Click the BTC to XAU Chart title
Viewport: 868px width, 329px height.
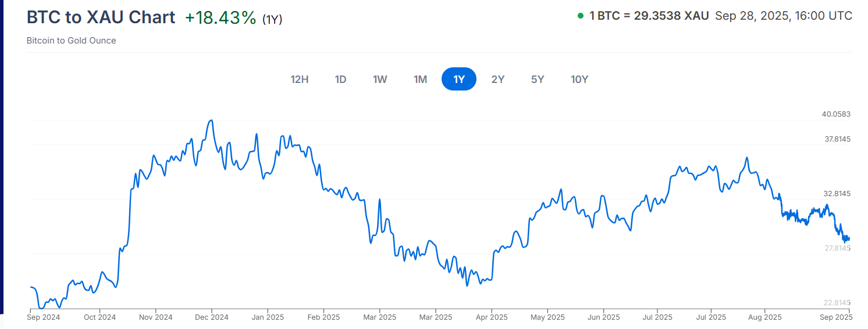[x=101, y=17]
